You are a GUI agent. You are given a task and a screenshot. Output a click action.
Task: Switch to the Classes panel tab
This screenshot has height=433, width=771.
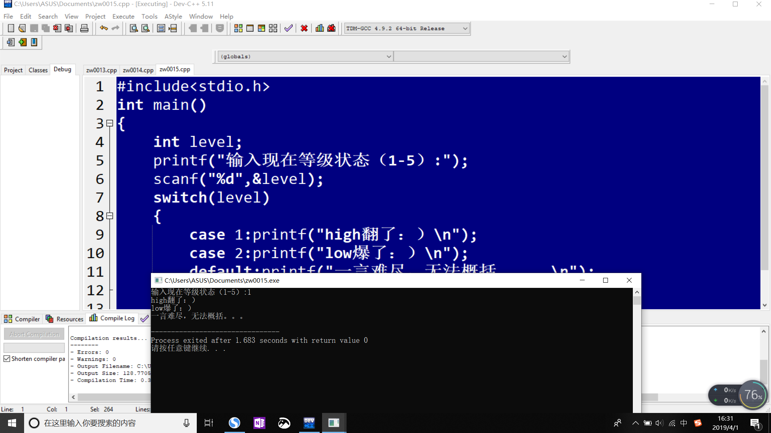coord(38,70)
